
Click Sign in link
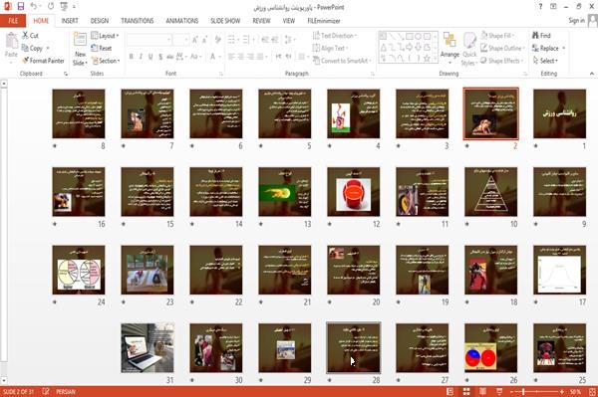tap(576, 21)
